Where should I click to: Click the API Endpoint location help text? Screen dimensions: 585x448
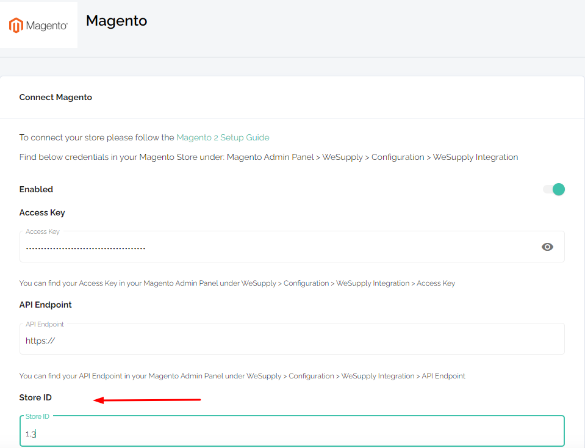click(x=243, y=376)
